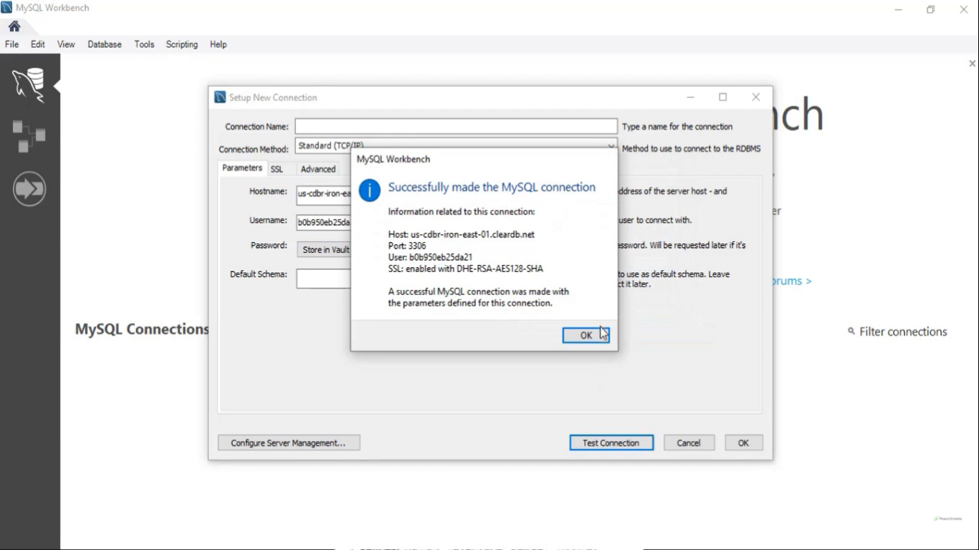
Task: Click the Setup New Connection window icon
Action: coord(220,97)
